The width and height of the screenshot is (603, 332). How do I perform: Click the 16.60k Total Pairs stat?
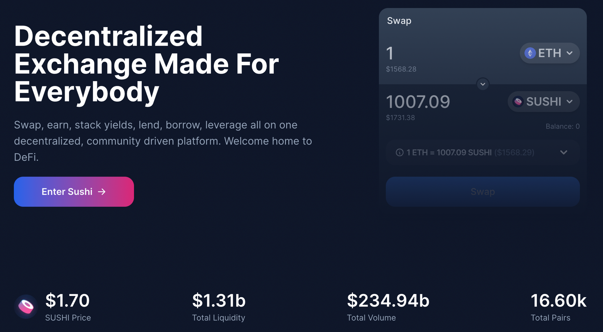558,301
